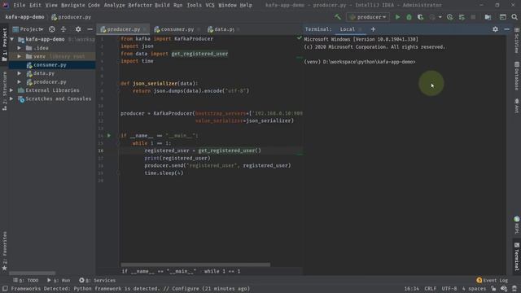Start debugging with the bug icon
This screenshot has width=521, height=293.
click(409, 17)
